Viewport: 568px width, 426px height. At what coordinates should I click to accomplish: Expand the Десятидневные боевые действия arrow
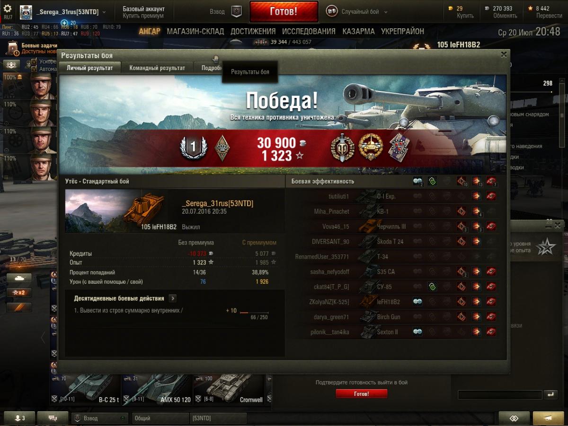pos(172,298)
